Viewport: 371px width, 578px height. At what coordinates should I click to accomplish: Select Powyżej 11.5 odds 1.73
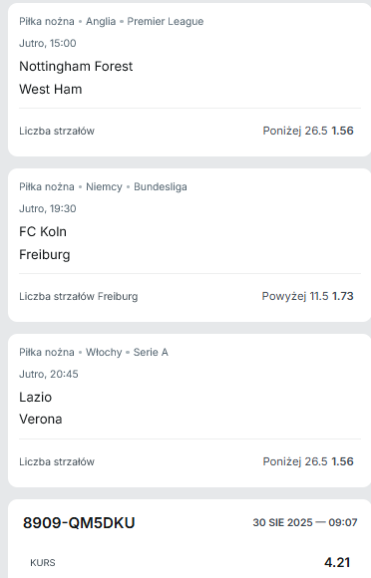pos(307,296)
